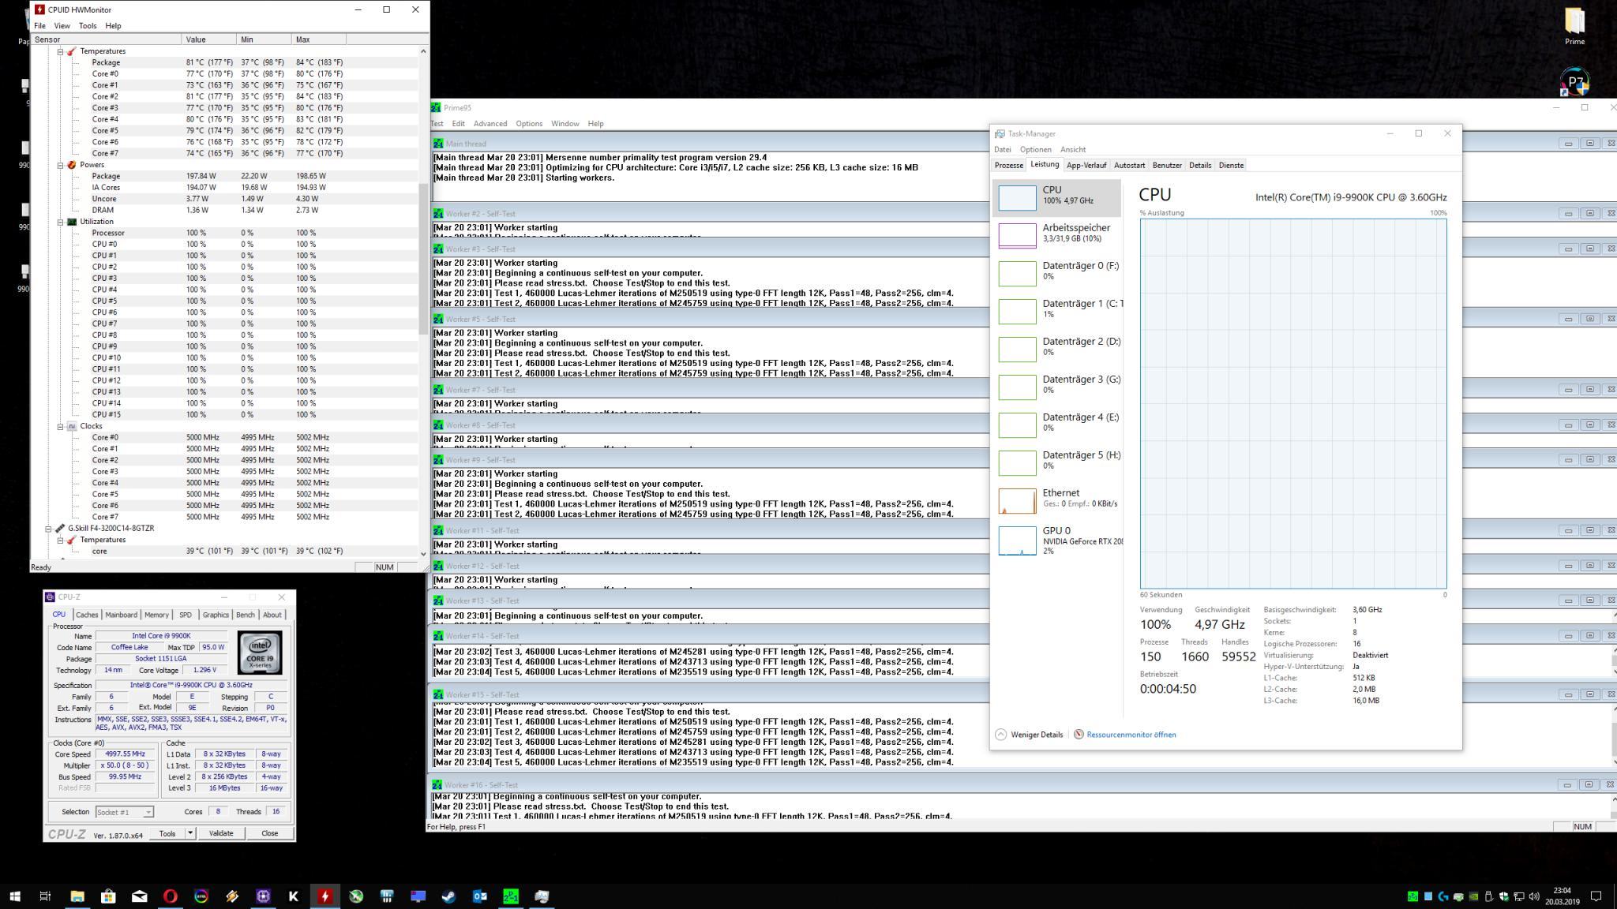Collapse the Temperatures node in HWMonitor
The height and width of the screenshot is (909, 1617).
[60, 51]
